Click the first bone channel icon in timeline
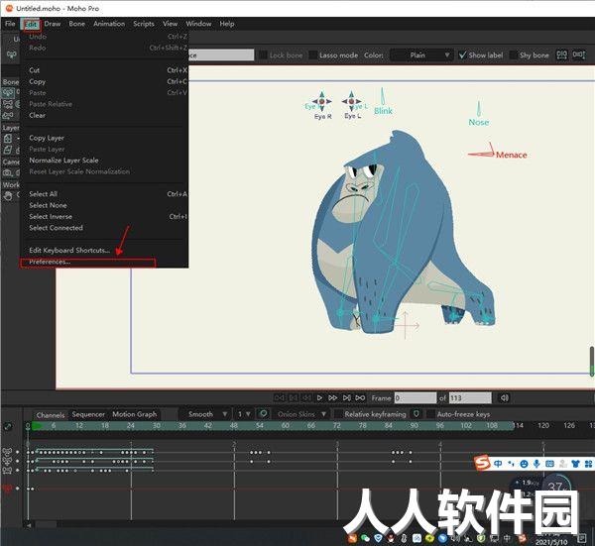This screenshot has width=595, height=546. (7, 452)
